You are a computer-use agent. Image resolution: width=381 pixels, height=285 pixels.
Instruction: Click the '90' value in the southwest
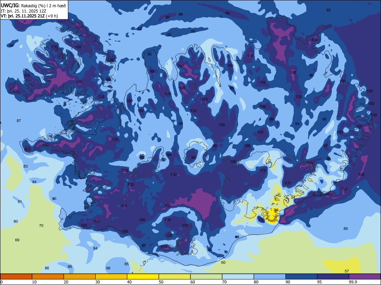tap(54, 199)
